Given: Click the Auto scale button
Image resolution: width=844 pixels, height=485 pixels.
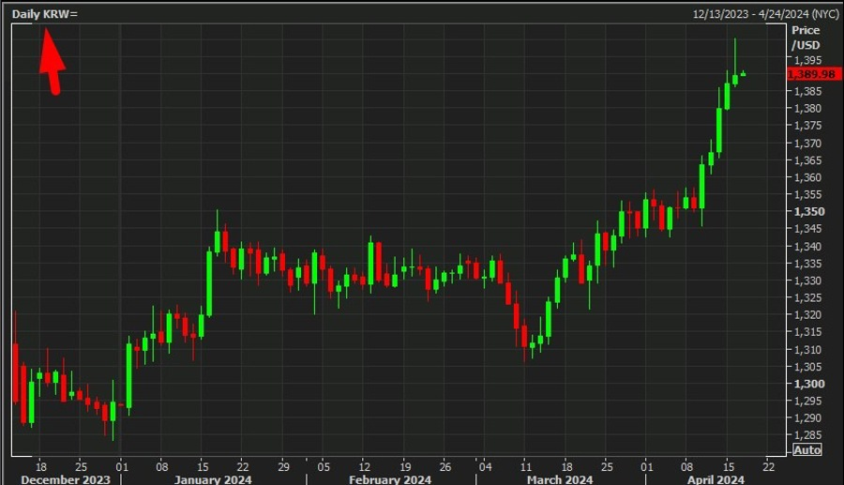Looking at the screenshot, I should [807, 450].
